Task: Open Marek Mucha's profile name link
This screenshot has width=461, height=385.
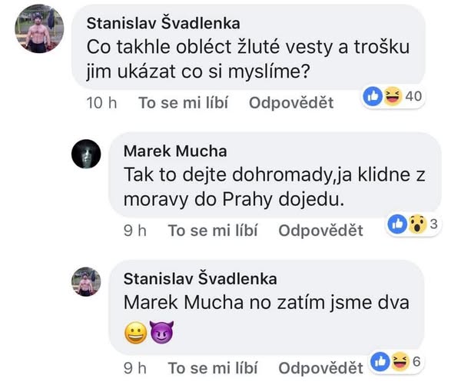Action: point(175,151)
